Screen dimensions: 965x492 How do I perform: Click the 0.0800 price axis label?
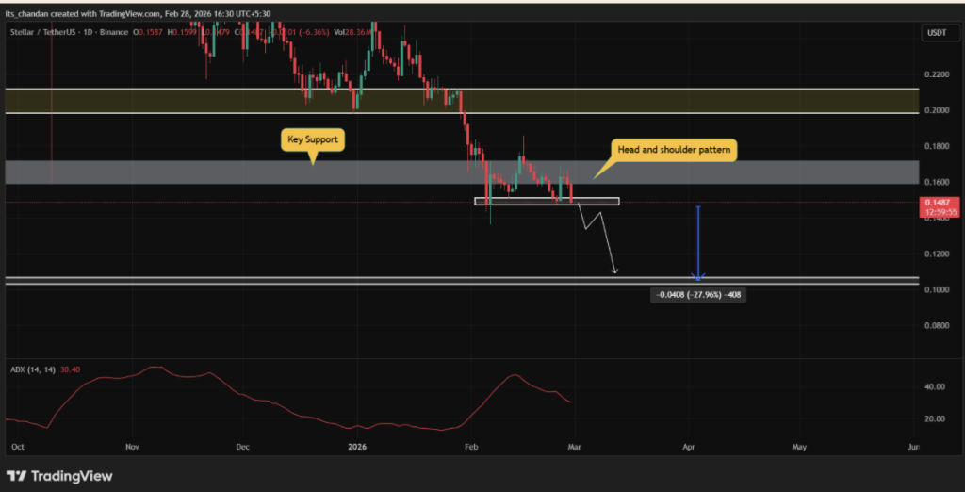(936, 325)
